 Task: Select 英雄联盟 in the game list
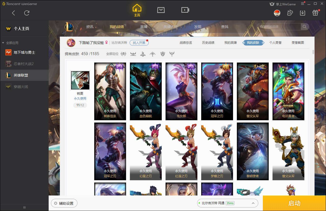(x=24, y=75)
